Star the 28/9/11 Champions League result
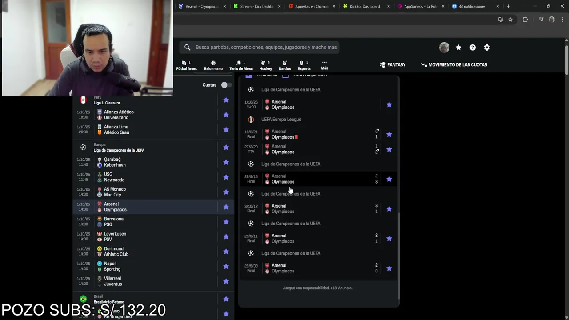 pyautogui.click(x=389, y=239)
